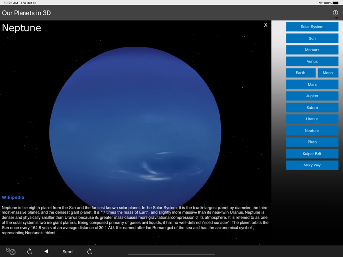Show the planet Venus
This screenshot has height=257, width=343.
pyautogui.click(x=312, y=61)
